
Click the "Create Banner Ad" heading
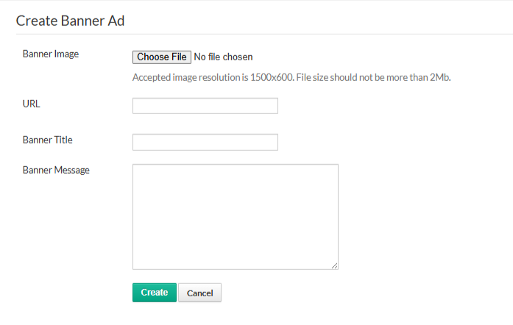click(70, 21)
